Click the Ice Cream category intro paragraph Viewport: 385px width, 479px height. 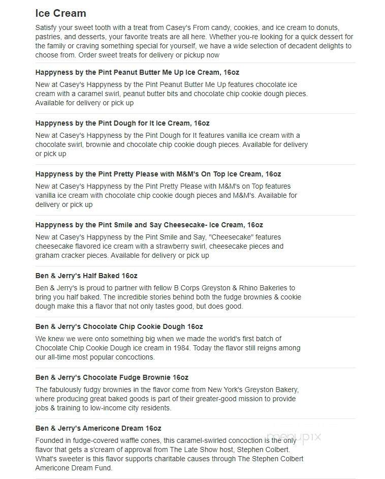point(194,41)
